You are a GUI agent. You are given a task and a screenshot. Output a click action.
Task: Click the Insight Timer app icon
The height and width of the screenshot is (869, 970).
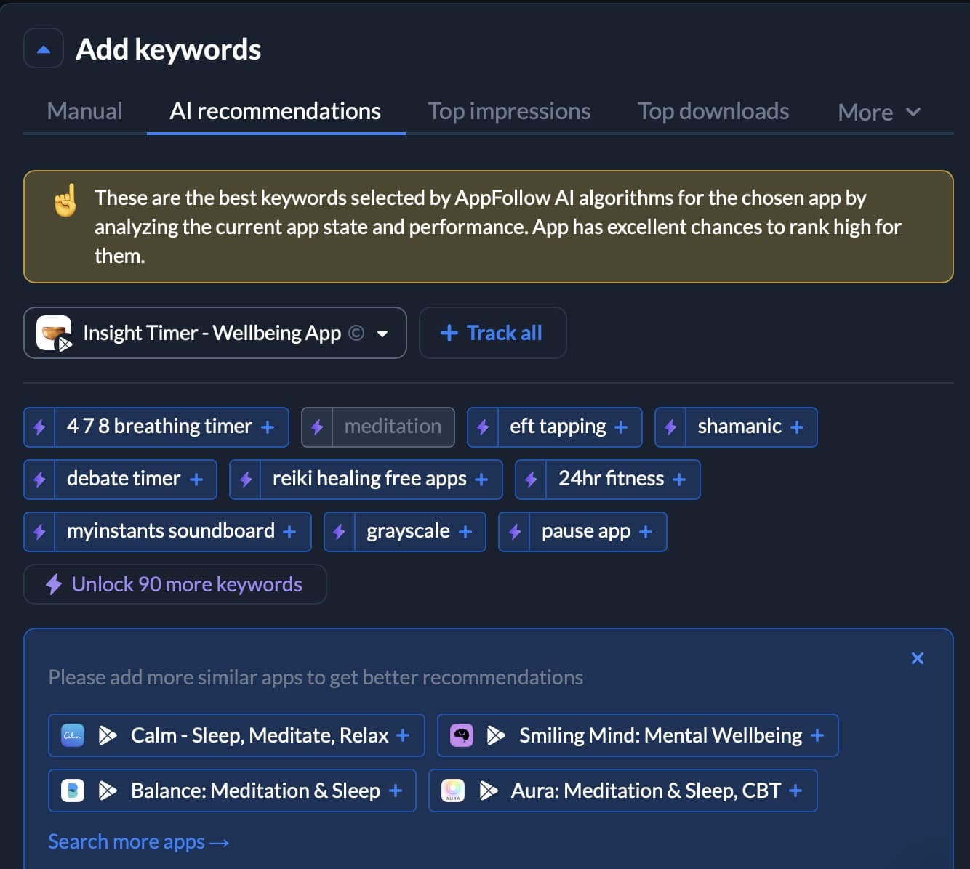coord(55,333)
